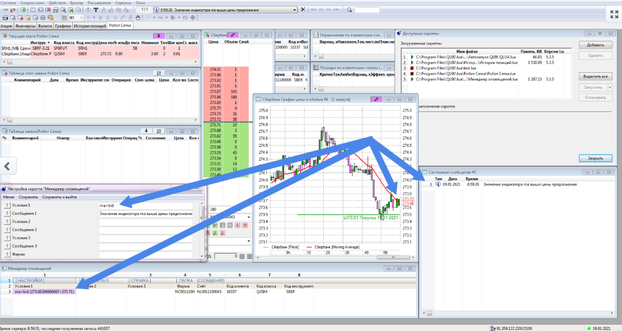Open the Сервисы menu
Screen dimensions: 622x331
123,3
